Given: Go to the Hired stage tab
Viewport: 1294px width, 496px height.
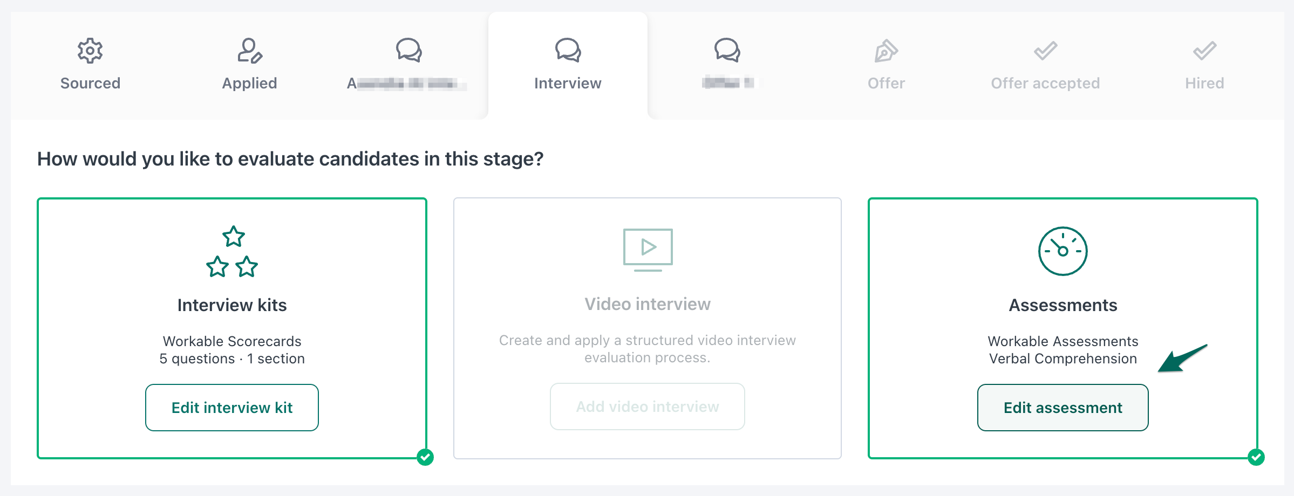Looking at the screenshot, I should (1204, 66).
